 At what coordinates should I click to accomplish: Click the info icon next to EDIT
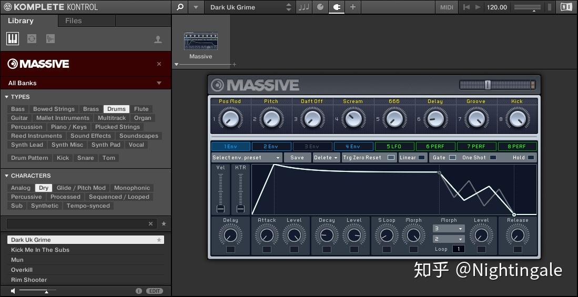[x=139, y=291]
